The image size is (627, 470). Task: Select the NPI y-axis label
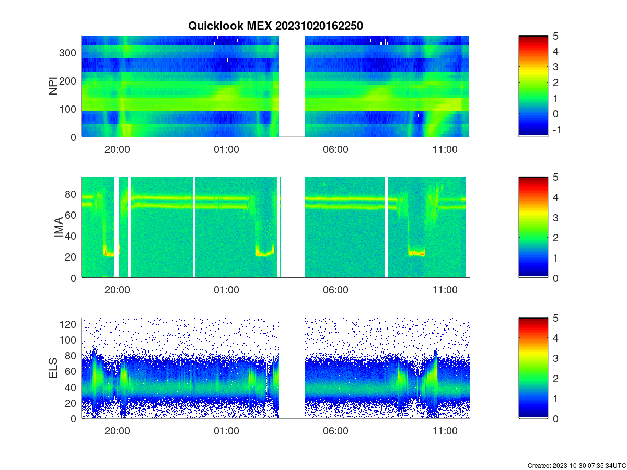[x=53, y=86]
